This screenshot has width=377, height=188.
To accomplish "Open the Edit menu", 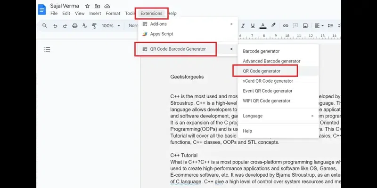I will pyautogui.click(x=66, y=14).
